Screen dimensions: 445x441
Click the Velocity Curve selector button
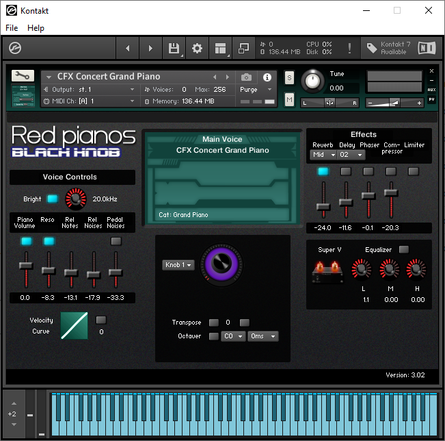[101, 320]
